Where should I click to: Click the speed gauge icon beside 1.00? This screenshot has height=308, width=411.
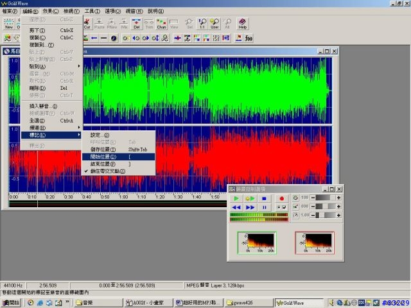click(295, 215)
